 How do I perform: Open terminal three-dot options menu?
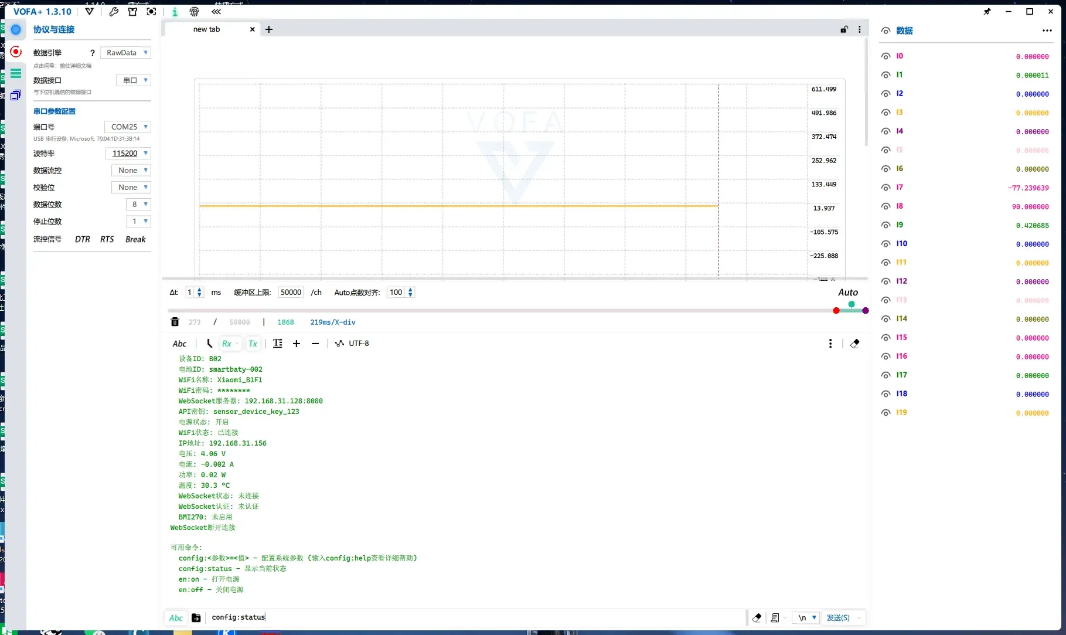pyautogui.click(x=830, y=344)
